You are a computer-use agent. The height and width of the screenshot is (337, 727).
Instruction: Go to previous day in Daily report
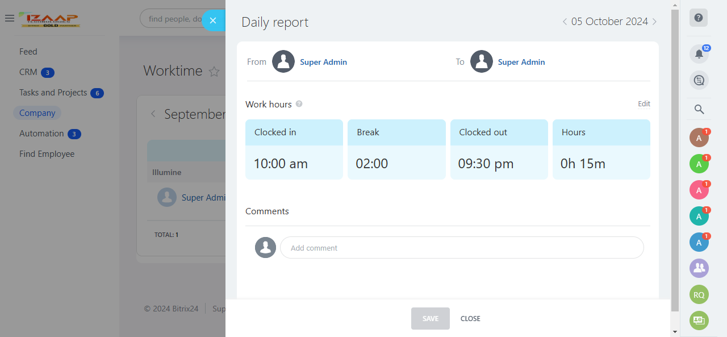565,22
